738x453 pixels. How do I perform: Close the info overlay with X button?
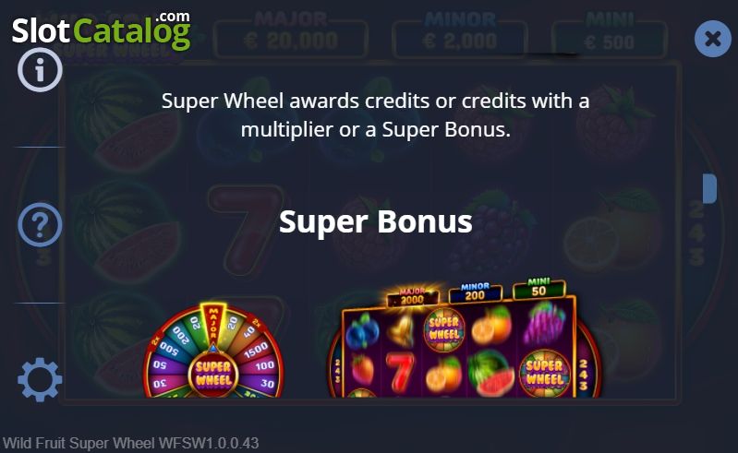coord(713,39)
